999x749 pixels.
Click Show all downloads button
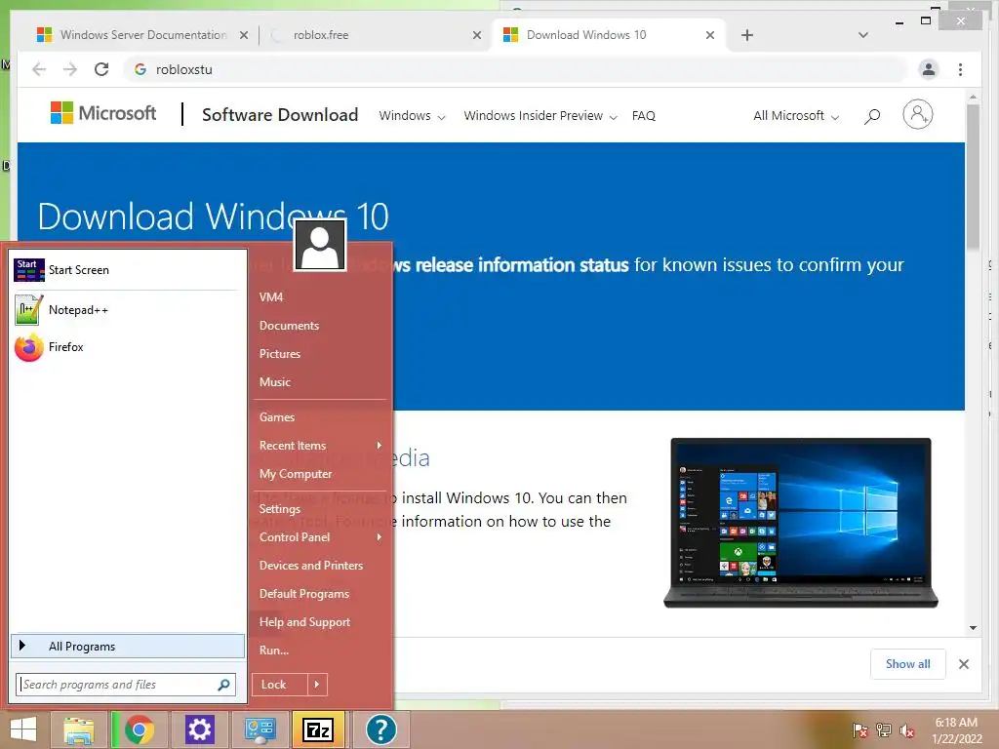click(x=908, y=664)
